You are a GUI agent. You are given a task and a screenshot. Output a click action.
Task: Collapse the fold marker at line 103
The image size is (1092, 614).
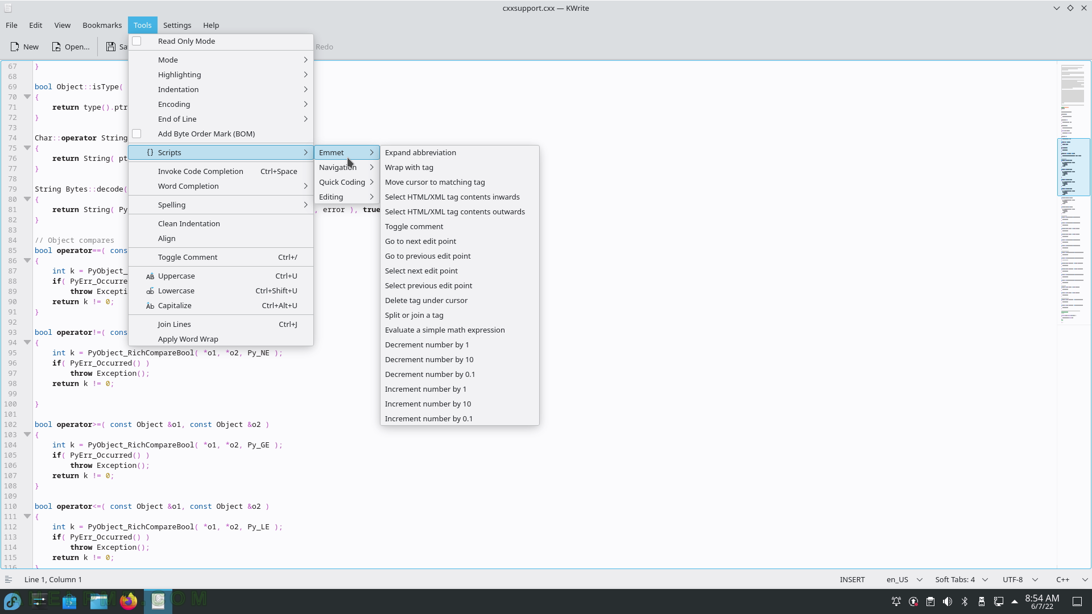click(27, 434)
